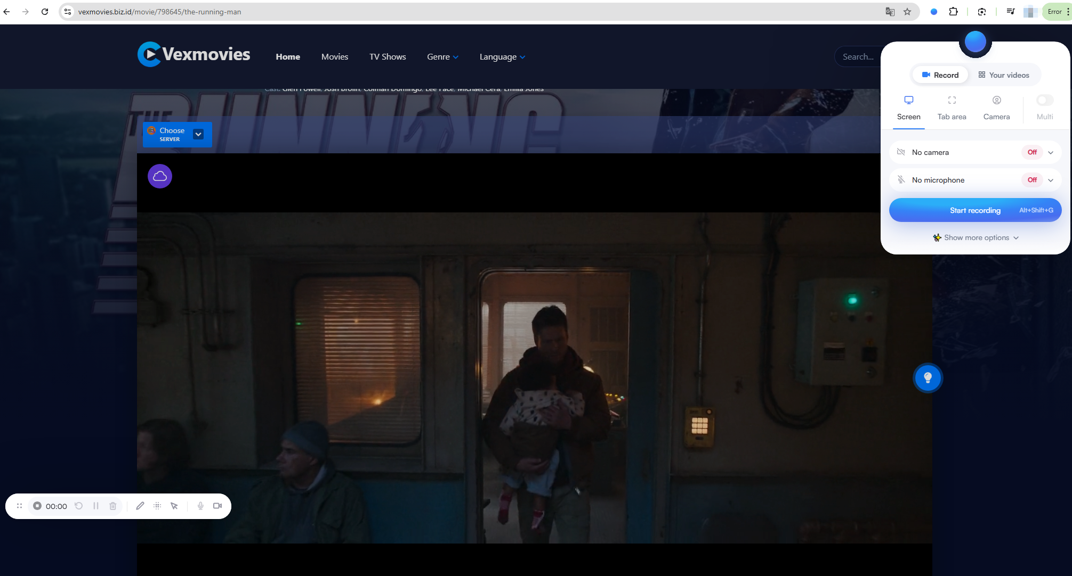1072x576 pixels.
Task: Expand the Genre menu
Action: point(442,57)
